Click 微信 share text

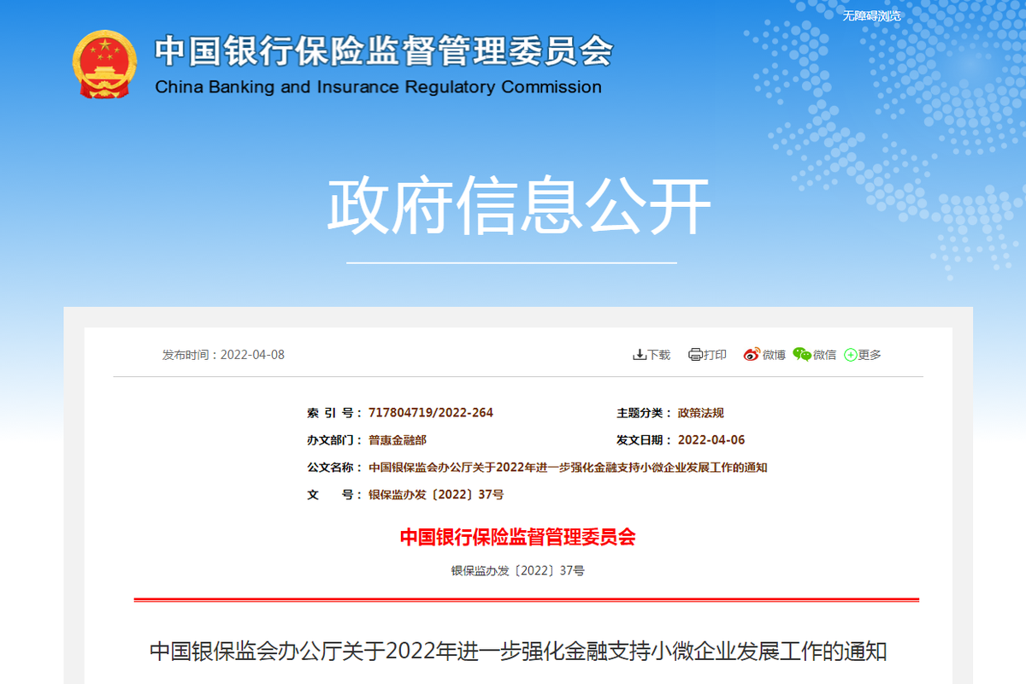tap(824, 355)
